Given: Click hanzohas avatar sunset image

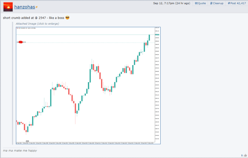Looking at the screenshot, I should point(8,7).
